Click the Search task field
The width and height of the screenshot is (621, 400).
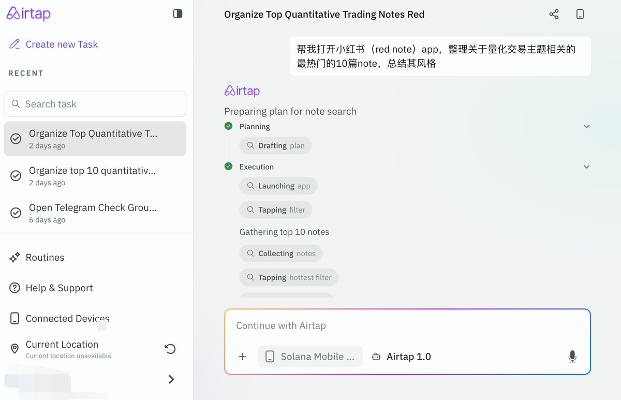pos(95,104)
